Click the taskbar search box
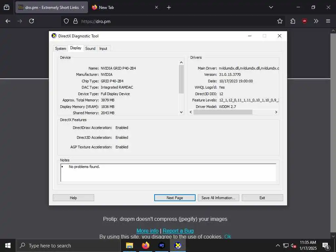 tap(68, 245)
